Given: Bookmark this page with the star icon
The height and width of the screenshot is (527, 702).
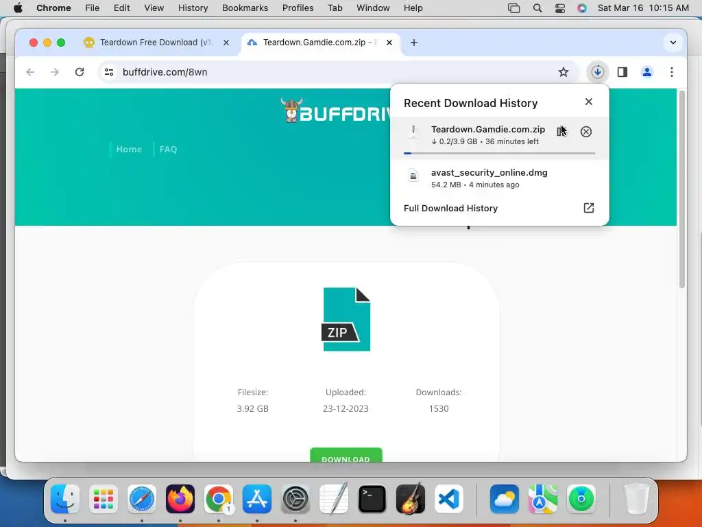Looking at the screenshot, I should pos(564,72).
